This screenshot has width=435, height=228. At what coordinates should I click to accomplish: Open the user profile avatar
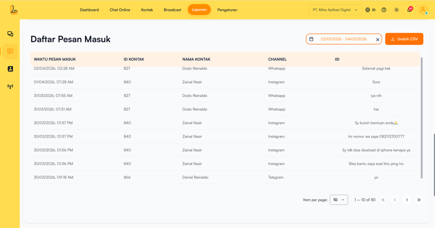(423, 10)
